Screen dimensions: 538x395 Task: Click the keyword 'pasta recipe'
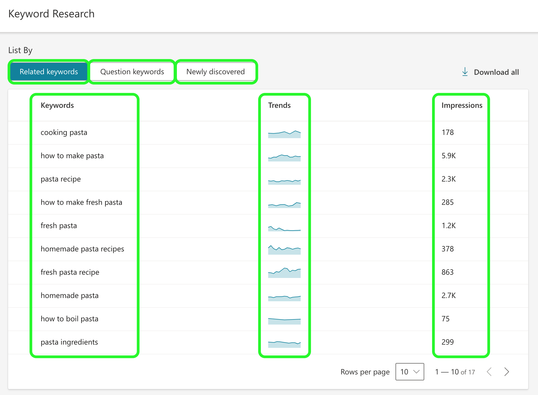pyautogui.click(x=61, y=179)
